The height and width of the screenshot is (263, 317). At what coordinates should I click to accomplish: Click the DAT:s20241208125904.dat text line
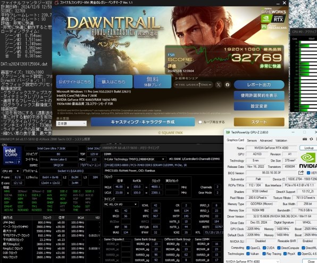24,64
